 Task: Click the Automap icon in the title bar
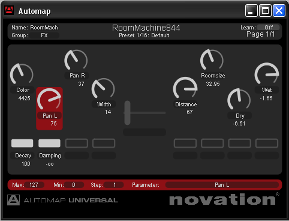point(9,10)
